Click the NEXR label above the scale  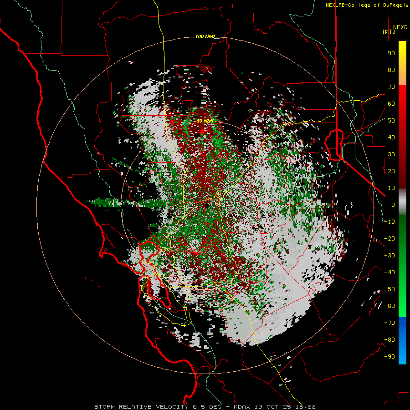click(x=400, y=27)
